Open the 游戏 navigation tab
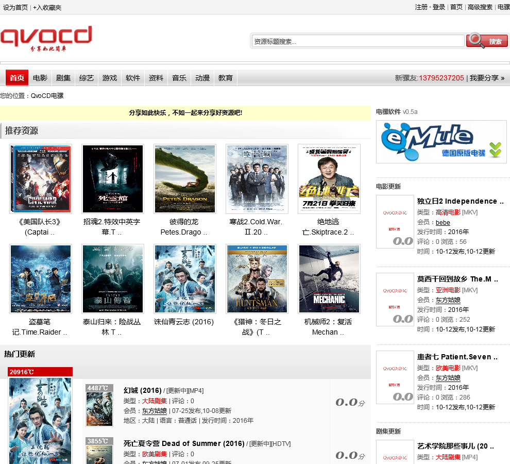510x464 pixels. pos(110,78)
